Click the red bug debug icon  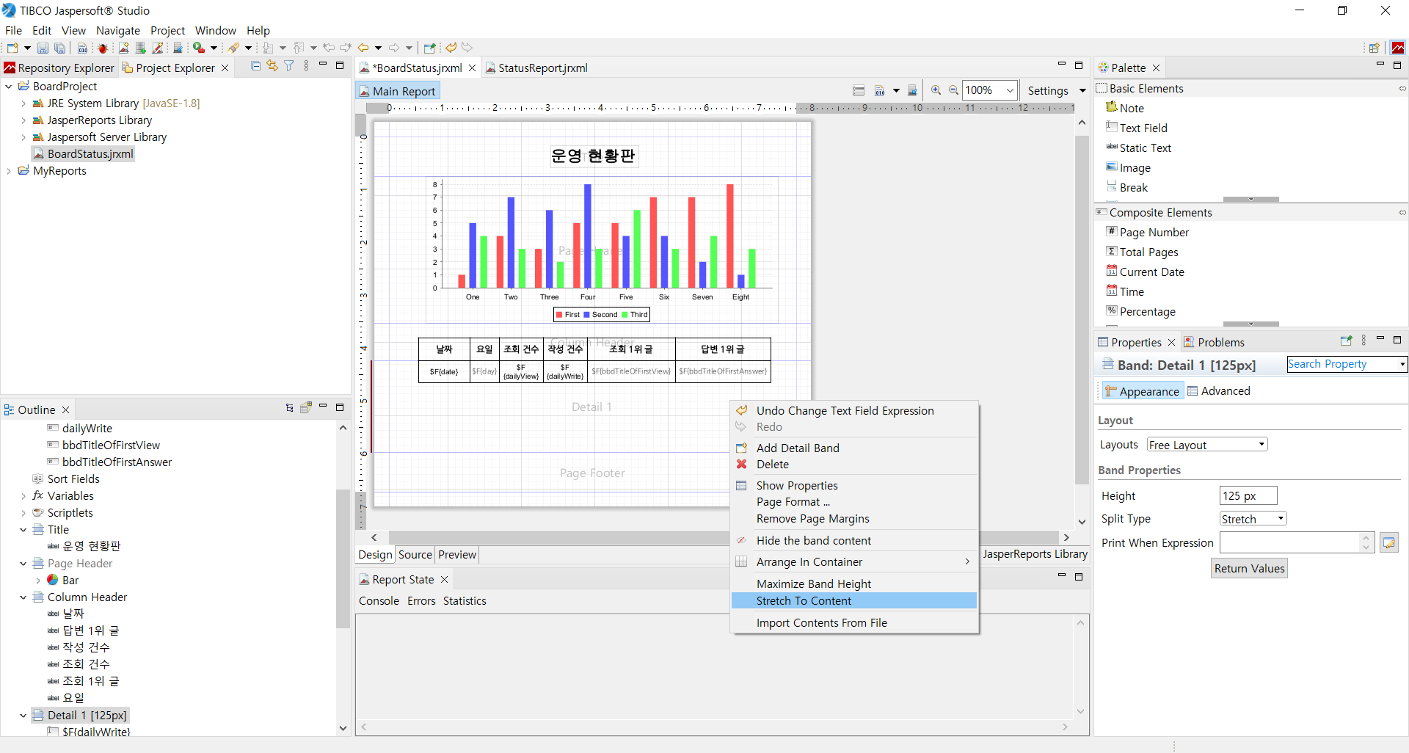pos(103,48)
